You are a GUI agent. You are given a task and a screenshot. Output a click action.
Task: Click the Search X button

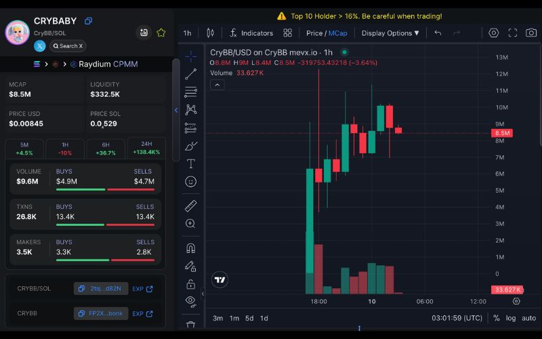tap(68, 46)
